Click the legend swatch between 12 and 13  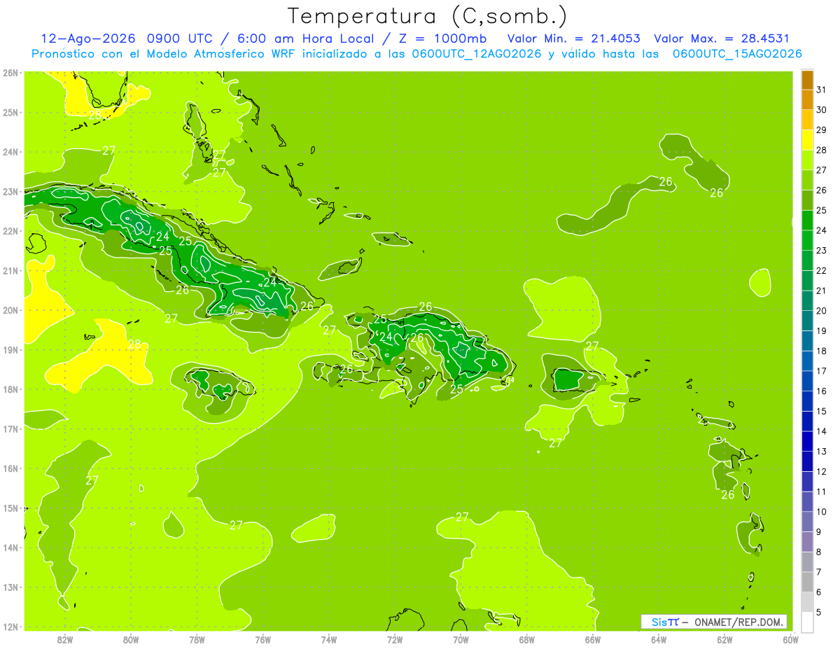click(x=807, y=461)
